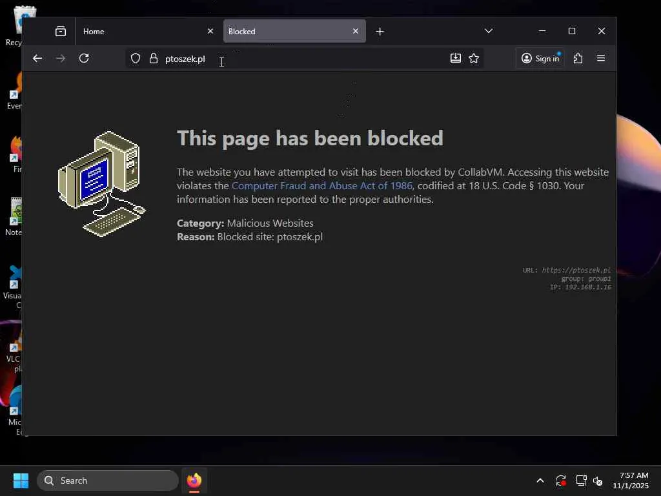Click the Sign in button
This screenshot has height=496, width=661.
pos(540,58)
